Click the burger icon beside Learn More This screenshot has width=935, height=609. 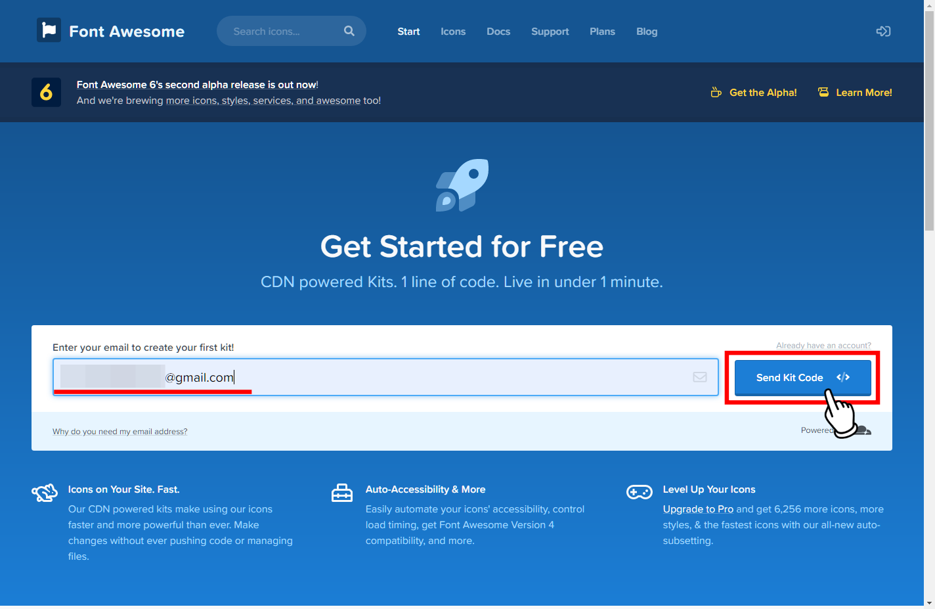[x=823, y=92]
